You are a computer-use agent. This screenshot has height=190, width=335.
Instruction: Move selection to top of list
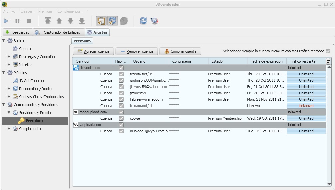(x=48, y=21)
